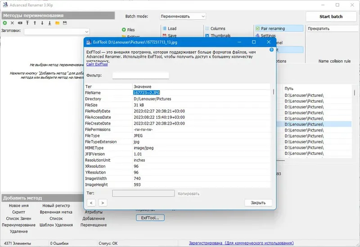360x247 pixels.
Task: Maximize the ExifTool dialog window
Action: click(254, 42)
